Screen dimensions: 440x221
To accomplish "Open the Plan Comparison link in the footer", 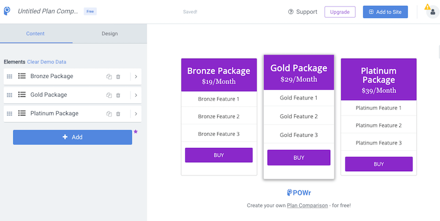I will [x=307, y=205].
